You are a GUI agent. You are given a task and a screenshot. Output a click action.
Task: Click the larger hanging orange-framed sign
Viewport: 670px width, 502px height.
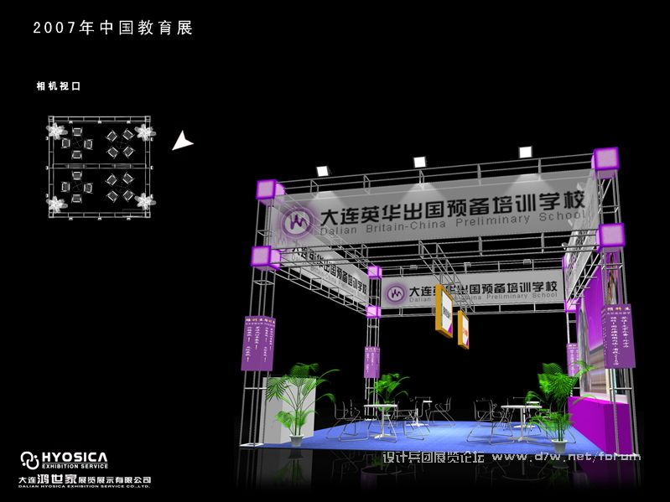pos(444,311)
